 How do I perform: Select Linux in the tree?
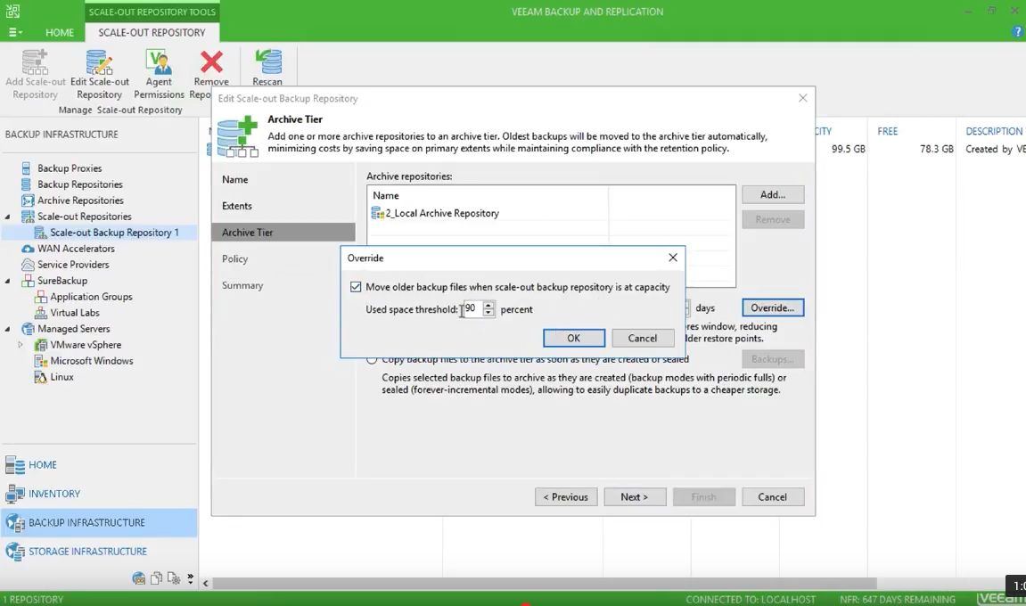click(62, 377)
